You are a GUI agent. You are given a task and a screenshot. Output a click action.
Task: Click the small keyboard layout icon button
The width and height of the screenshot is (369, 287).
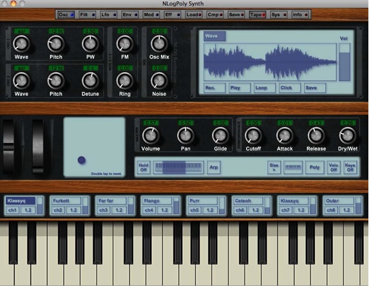(293, 167)
